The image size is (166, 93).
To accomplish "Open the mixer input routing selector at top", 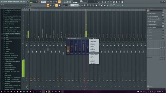I will (x=156, y=11).
